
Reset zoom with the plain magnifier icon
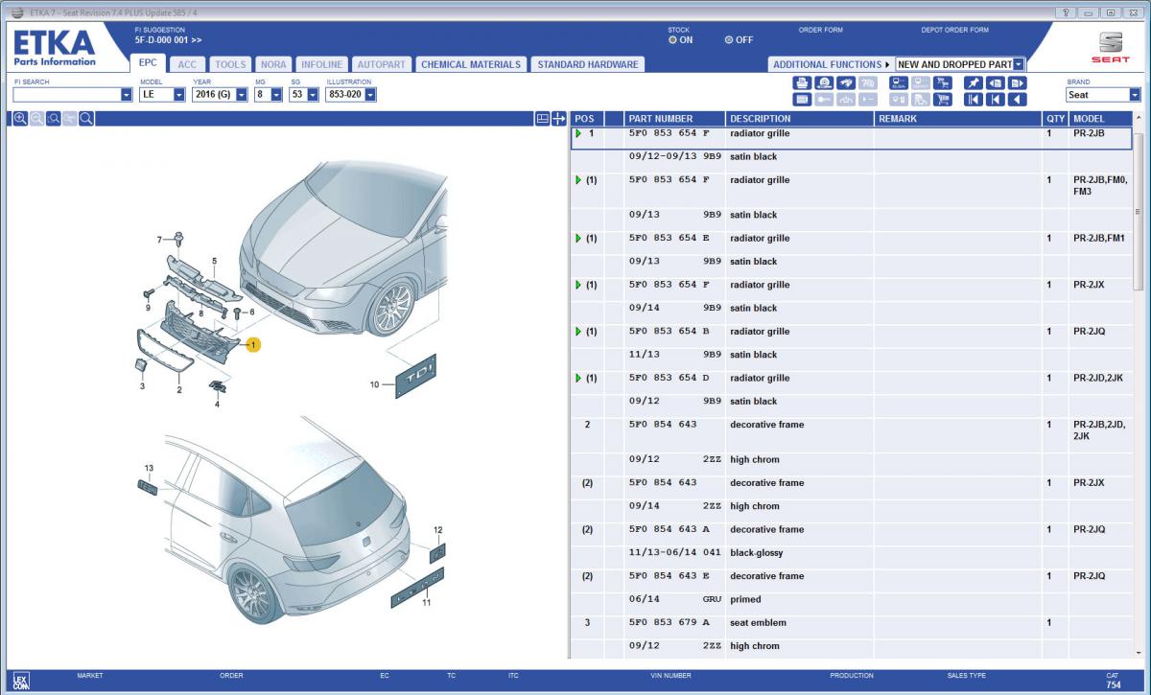[x=86, y=118]
